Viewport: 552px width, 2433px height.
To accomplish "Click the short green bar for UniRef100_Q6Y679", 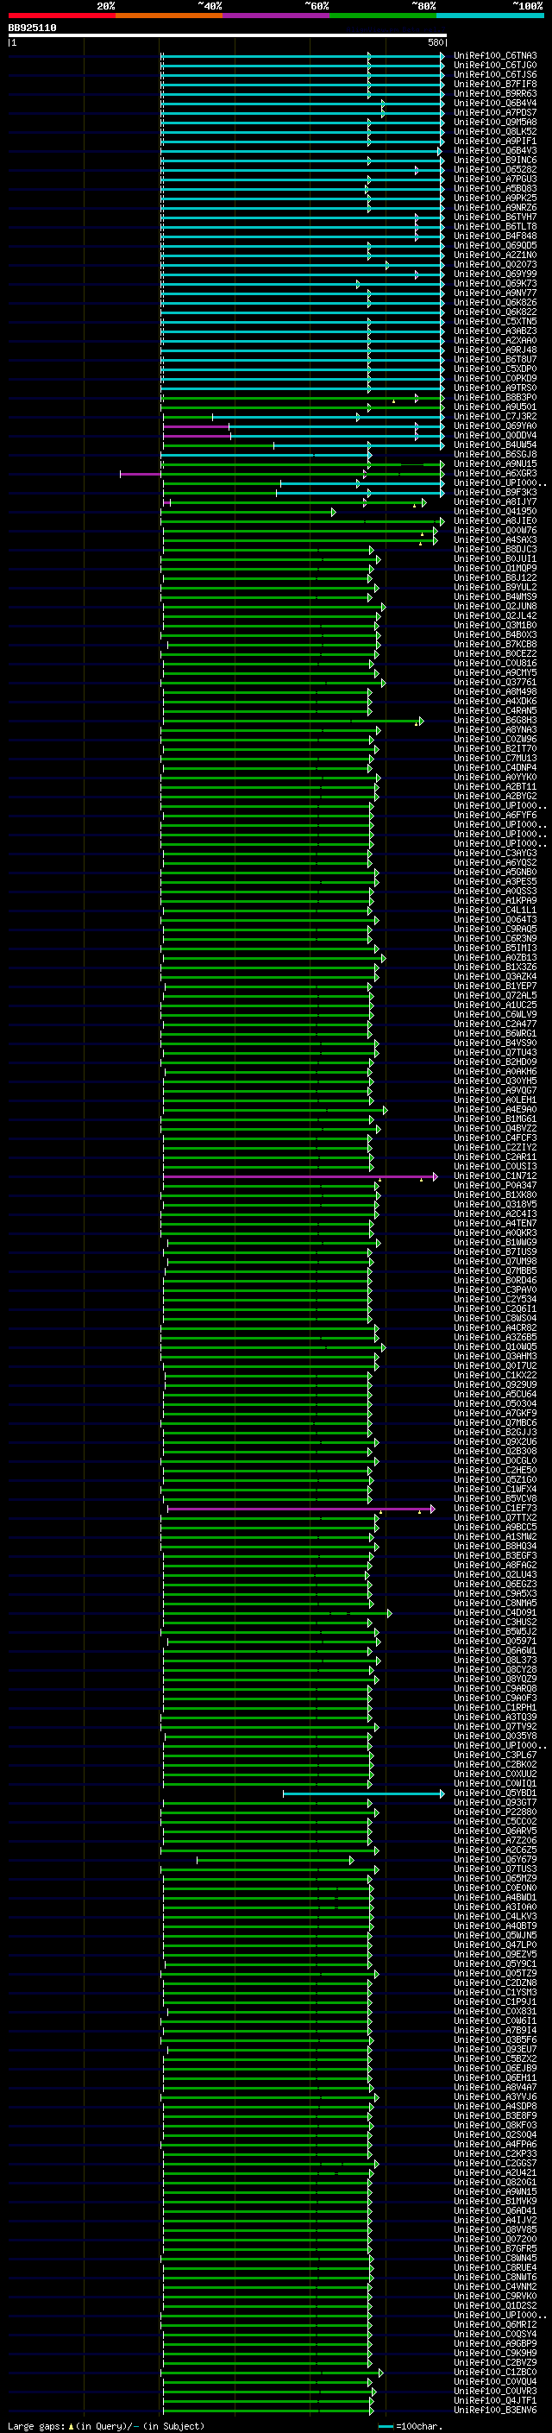I will point(274,1860).
